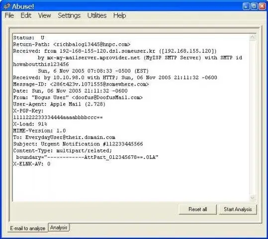Click the Message-ID header line
Screen dimensions: 268x239
tap(81, 84)
